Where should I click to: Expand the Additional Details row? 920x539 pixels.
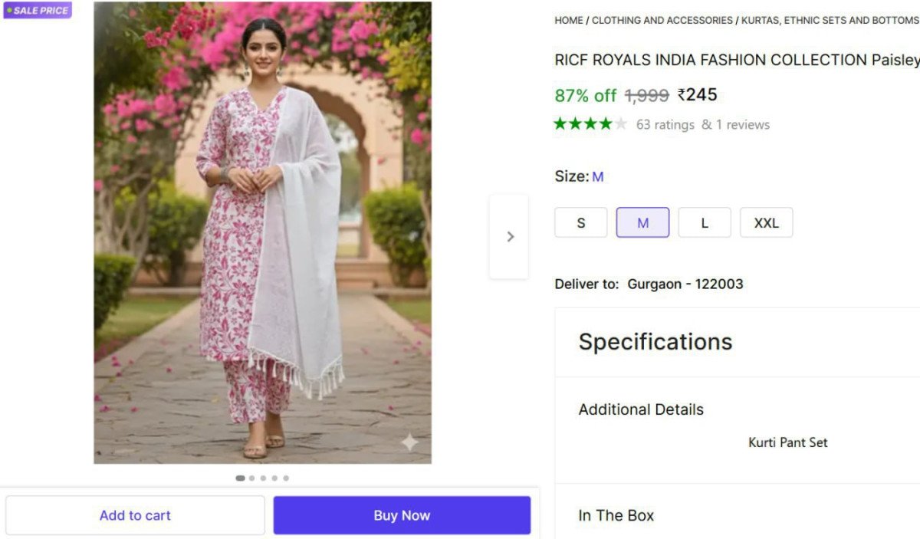(641, 409)
